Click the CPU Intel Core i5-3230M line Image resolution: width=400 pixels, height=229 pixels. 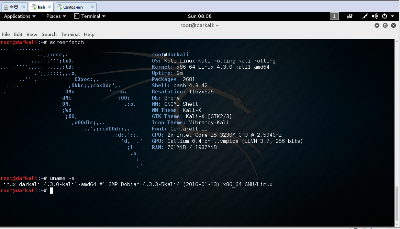(x=217, y=135)
